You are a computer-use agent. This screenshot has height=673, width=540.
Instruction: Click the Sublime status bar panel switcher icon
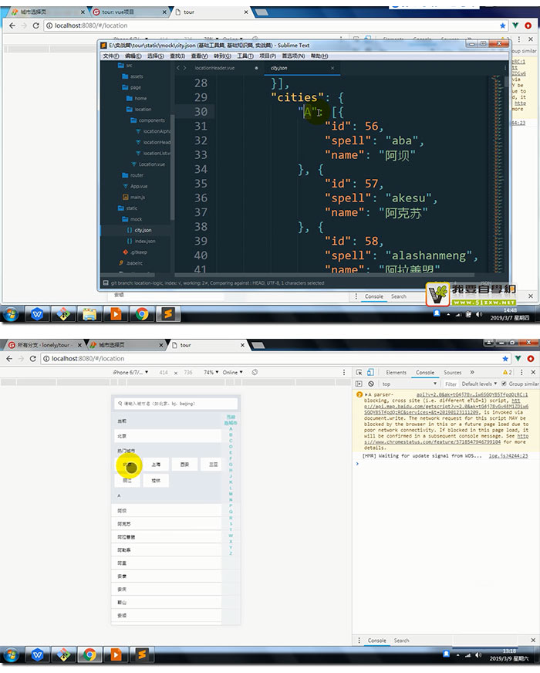click(x=106, y=283)
